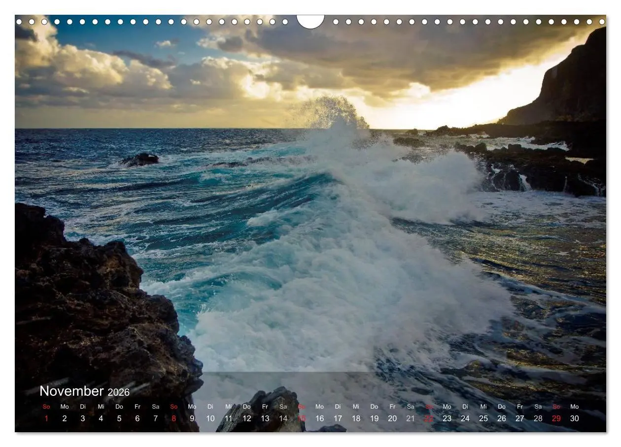Image resolution: width=621 pixels, height=447 pixels.
Task: Select date 9 in the calendar row
Action: point(192,418)
